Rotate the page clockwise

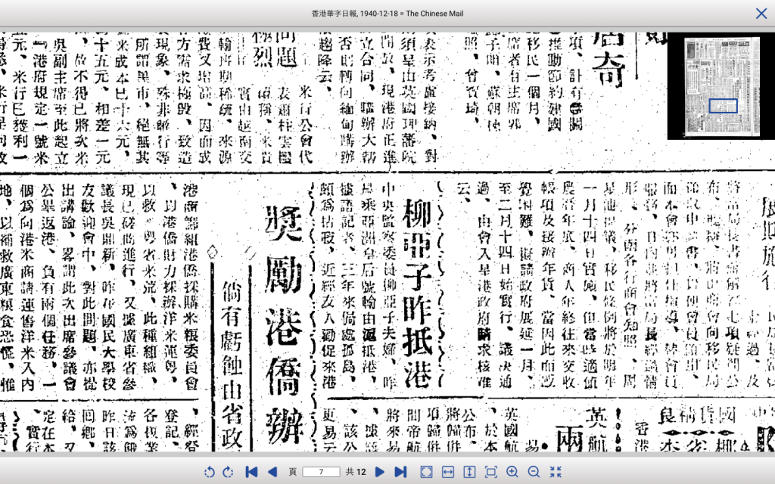pos(228,472)
